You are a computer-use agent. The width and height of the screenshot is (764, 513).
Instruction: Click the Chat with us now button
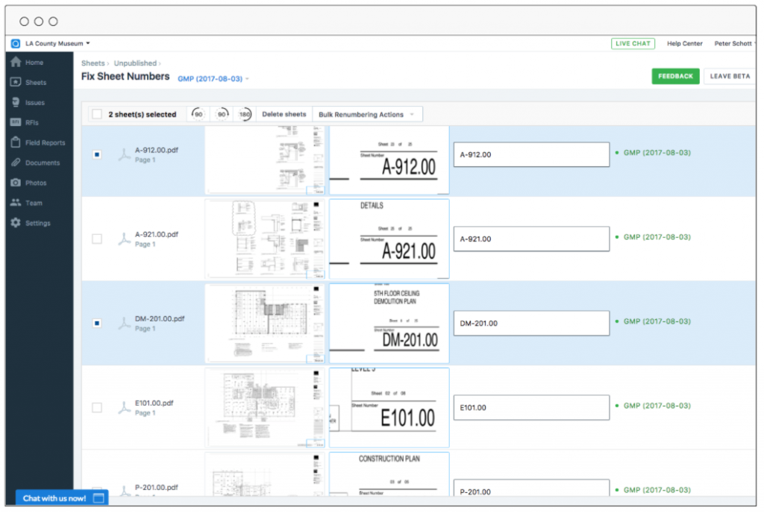(x=62, y=498)
